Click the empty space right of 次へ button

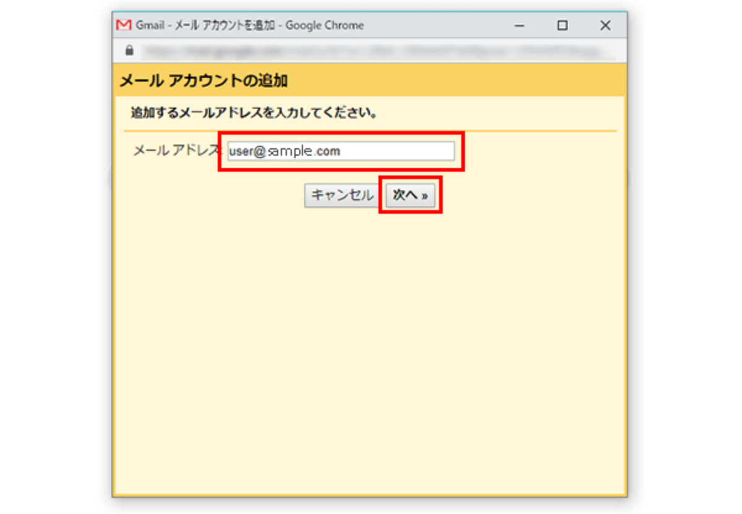(x=526, y=195)
